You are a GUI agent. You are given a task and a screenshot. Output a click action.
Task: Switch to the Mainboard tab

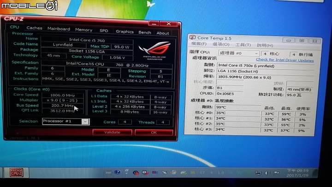[x=59, y=29]
